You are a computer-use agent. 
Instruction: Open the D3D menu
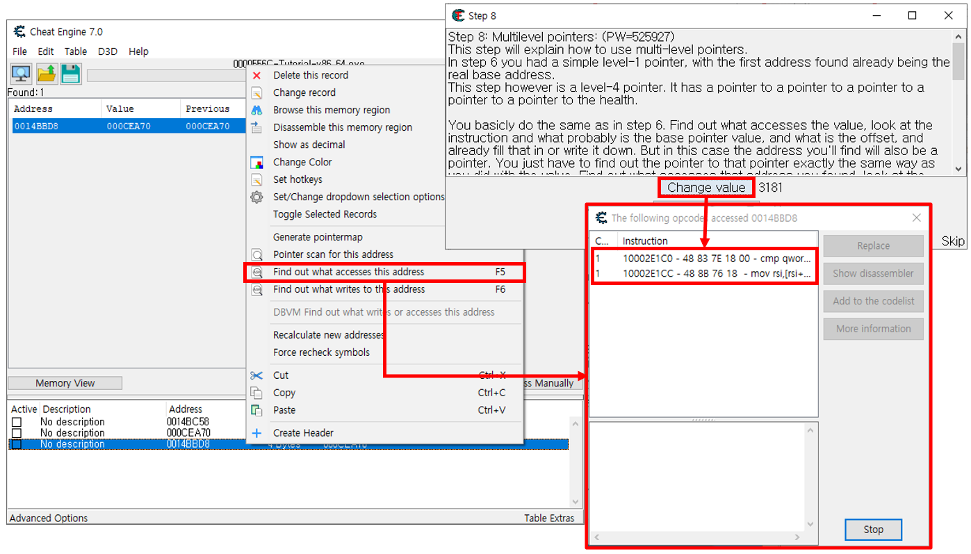coord(108,51)
